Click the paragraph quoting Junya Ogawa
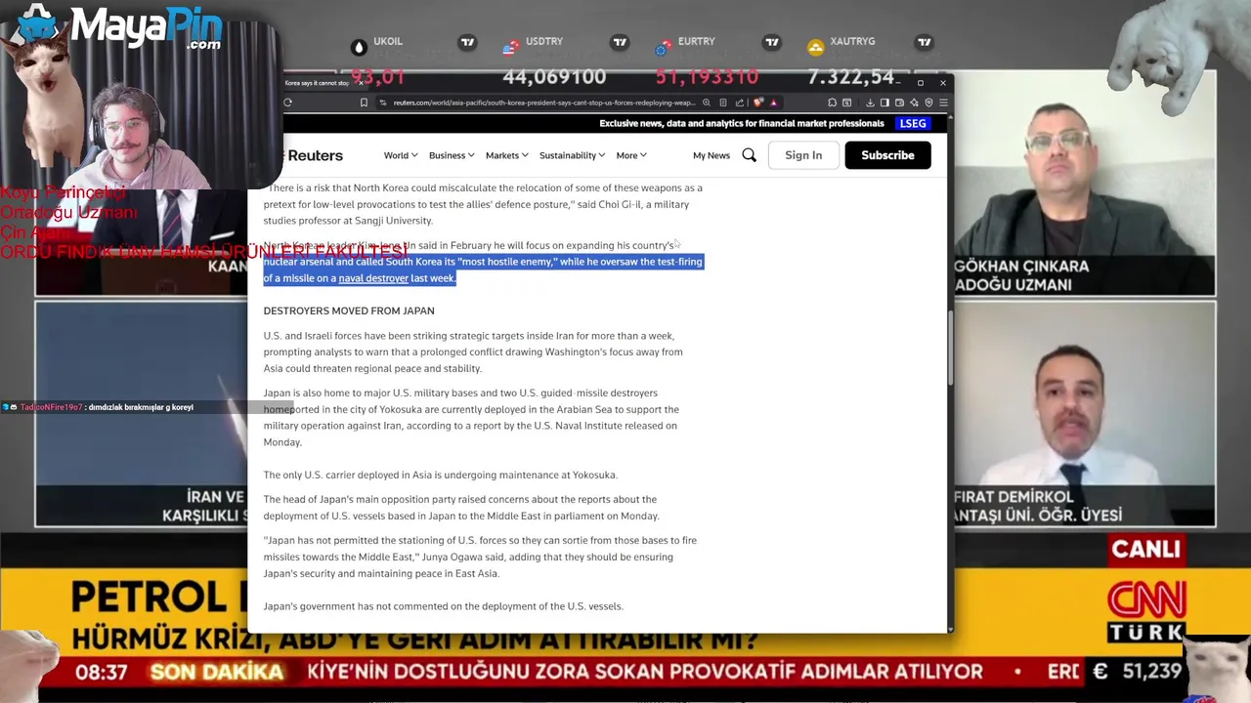 (x=480, y=557)
